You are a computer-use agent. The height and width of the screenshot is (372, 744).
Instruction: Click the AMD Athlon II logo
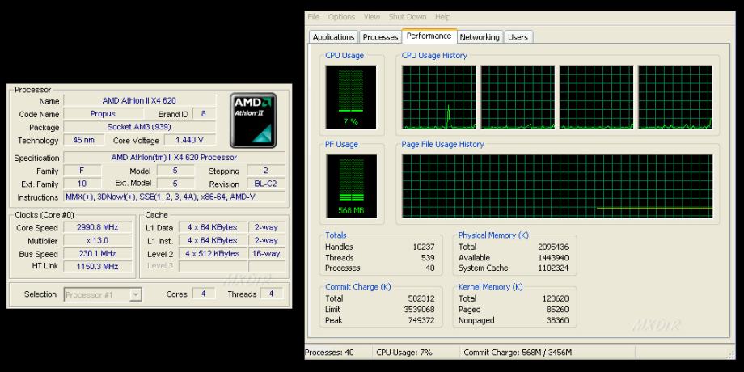tap(253, 120)
